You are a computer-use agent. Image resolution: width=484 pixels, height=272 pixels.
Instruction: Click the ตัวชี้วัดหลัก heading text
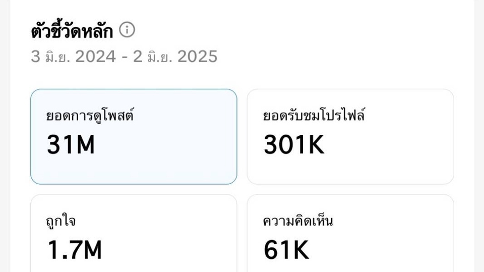(72, 31)
